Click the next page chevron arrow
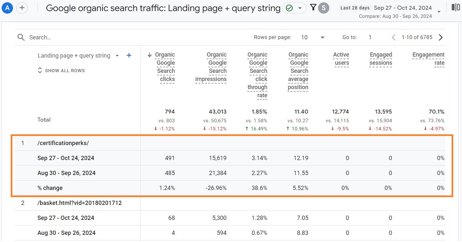 point(440,37)
